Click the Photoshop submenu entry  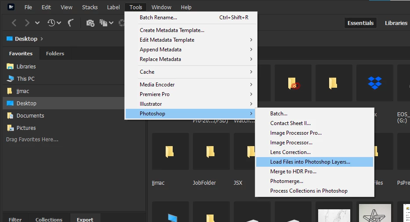(x=191, y=114)
